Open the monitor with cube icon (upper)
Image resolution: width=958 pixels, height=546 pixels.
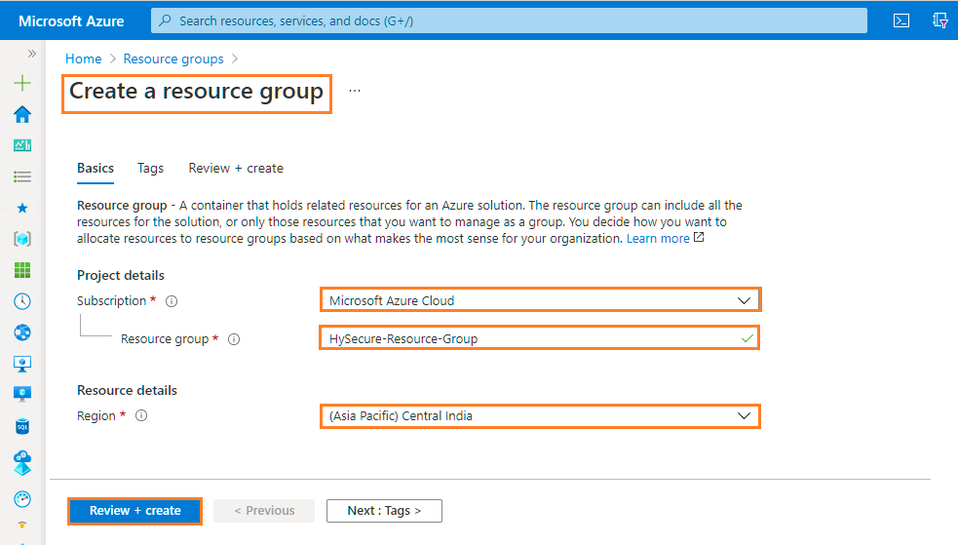(x=22, y=364)
